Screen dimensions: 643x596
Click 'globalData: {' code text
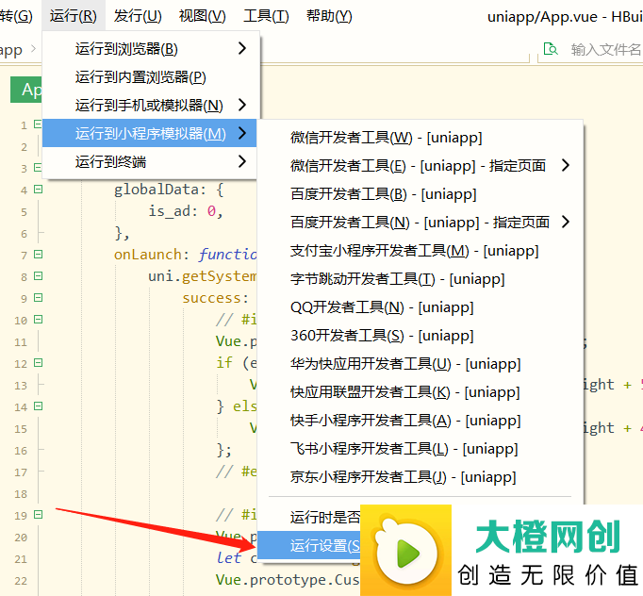point(169,190)
